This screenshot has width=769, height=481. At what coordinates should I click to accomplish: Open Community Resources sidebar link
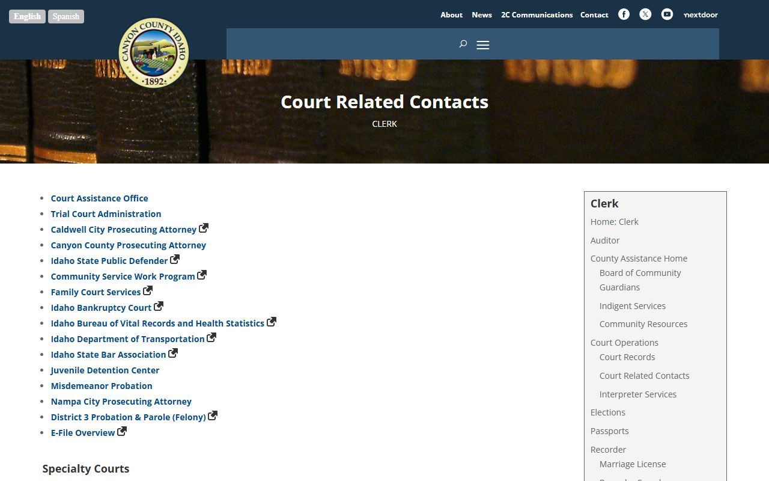[643, 324]
